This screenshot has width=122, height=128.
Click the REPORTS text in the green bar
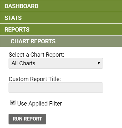point(17,30)
